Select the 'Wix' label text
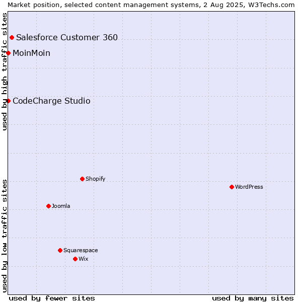The width and height of the screenshot is (302, 302). (83, 259)
